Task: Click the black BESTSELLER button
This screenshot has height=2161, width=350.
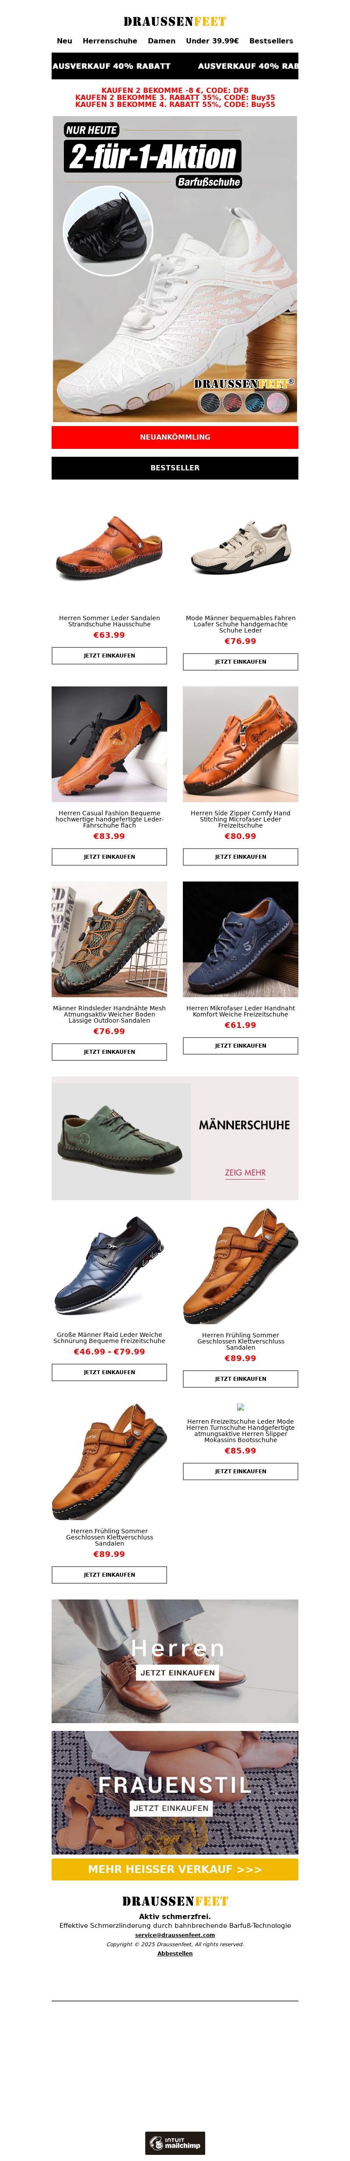Action: point(175,468)
